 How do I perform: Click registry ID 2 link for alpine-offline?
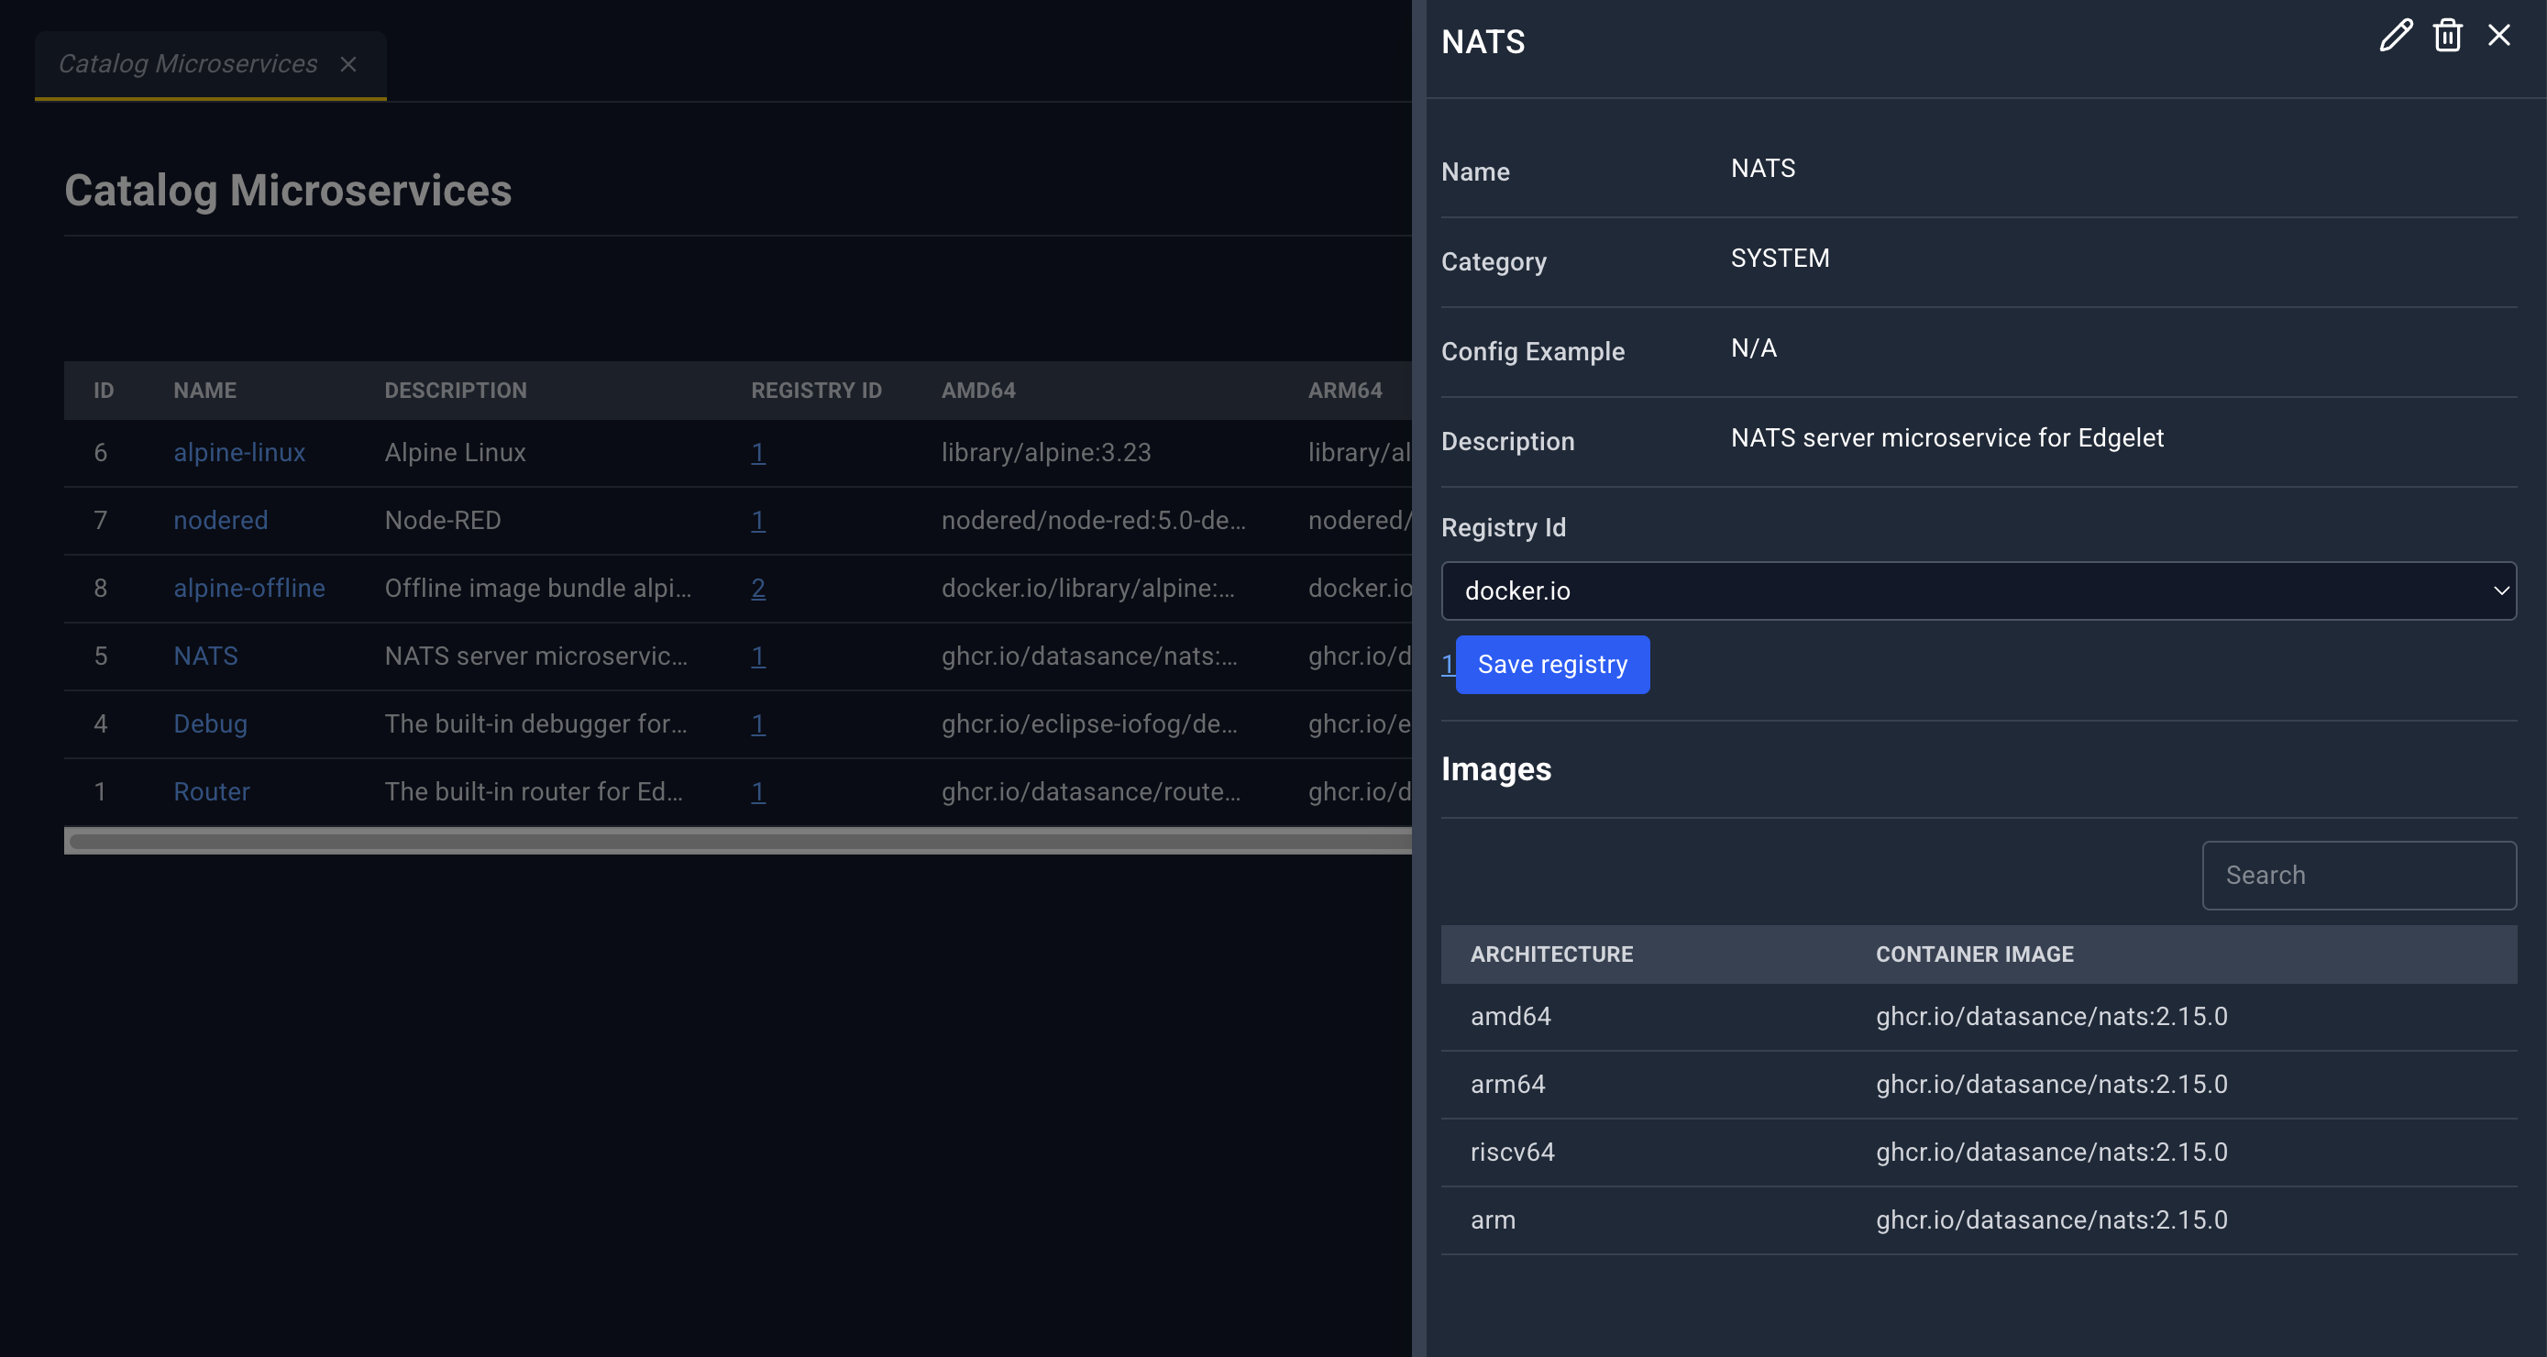(x=757, y=589)
